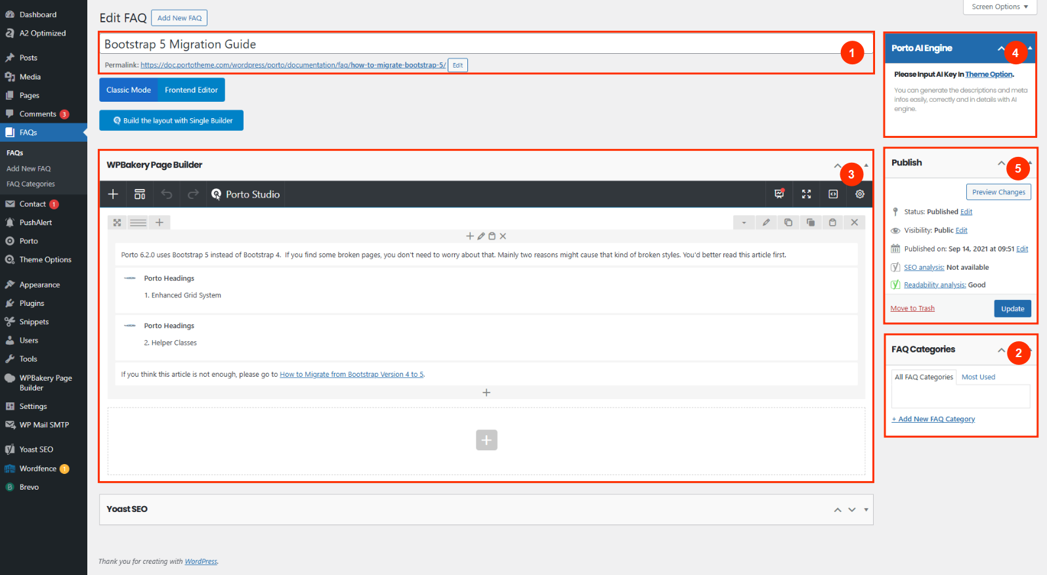Switch to the Most Used categories tab
The width and height of the screenshot is (1047, 575).
pyautogui.click(x=978, y=377)
